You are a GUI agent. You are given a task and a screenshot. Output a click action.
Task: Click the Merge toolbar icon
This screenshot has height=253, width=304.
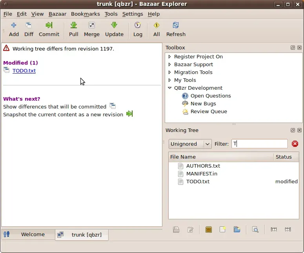coord(92,29)
